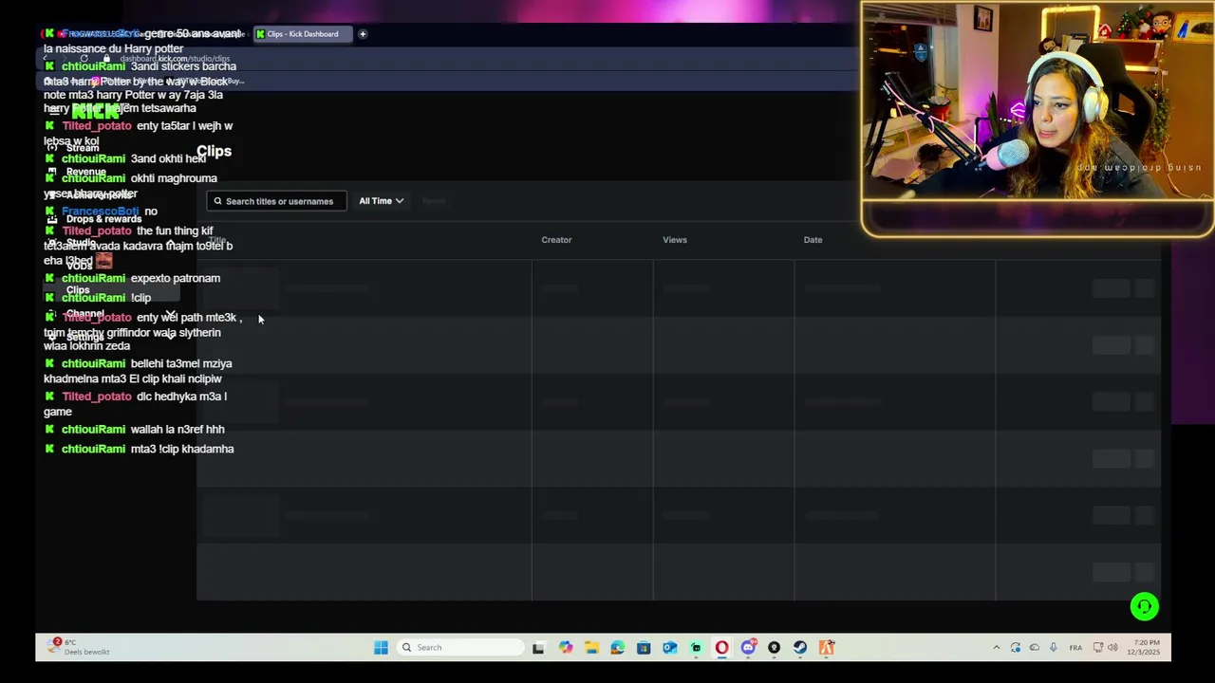The image size is (1215, 683).
Task: Click chat message 'mta3 !clip khadamha'
Action: point(182,449)
